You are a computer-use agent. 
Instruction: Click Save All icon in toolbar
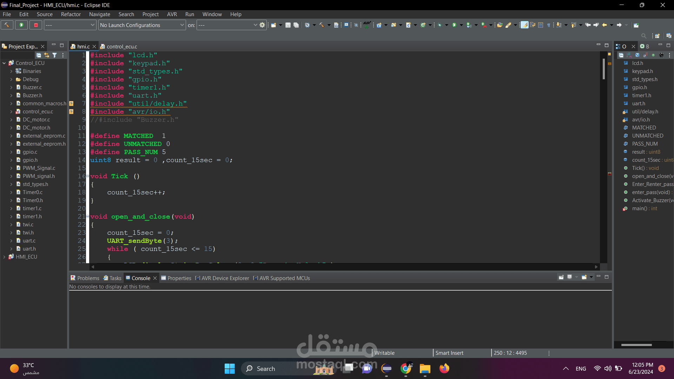[x=296, y=25]
